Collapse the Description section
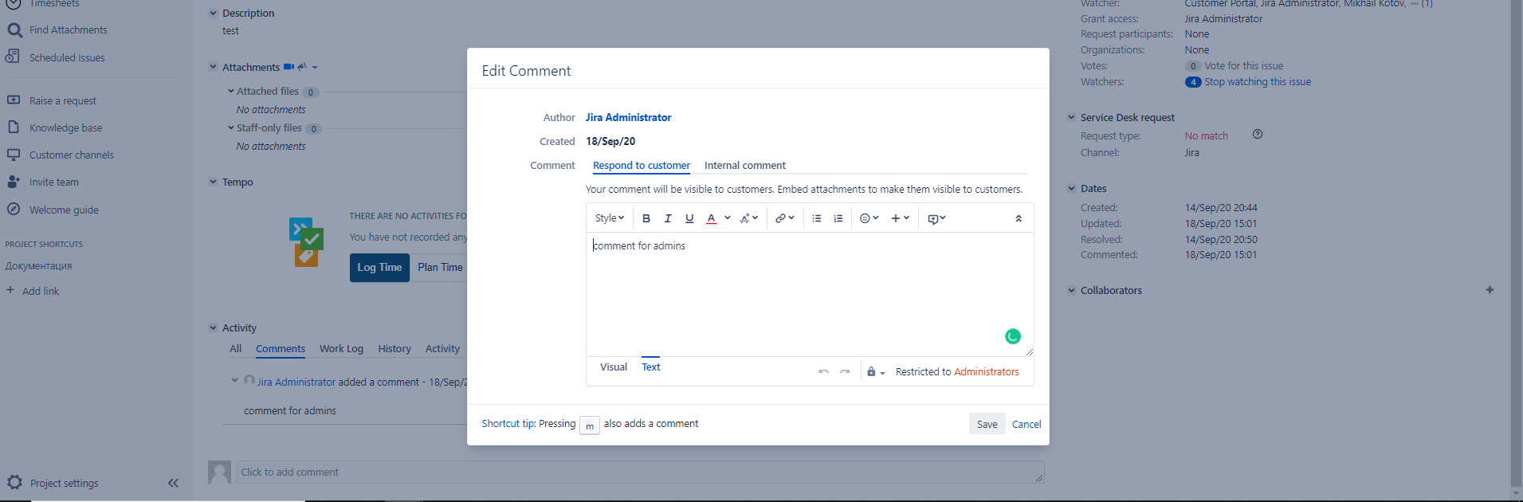The image size is (1523, 502). pos(213,13)
